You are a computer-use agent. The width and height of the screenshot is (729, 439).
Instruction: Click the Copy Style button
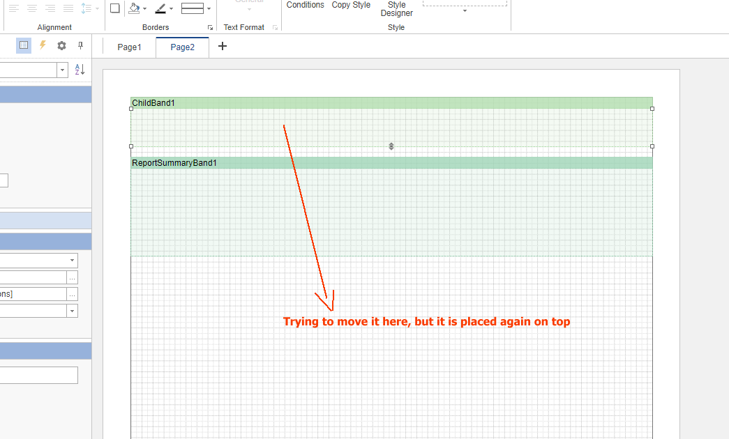tap(351, 5)
